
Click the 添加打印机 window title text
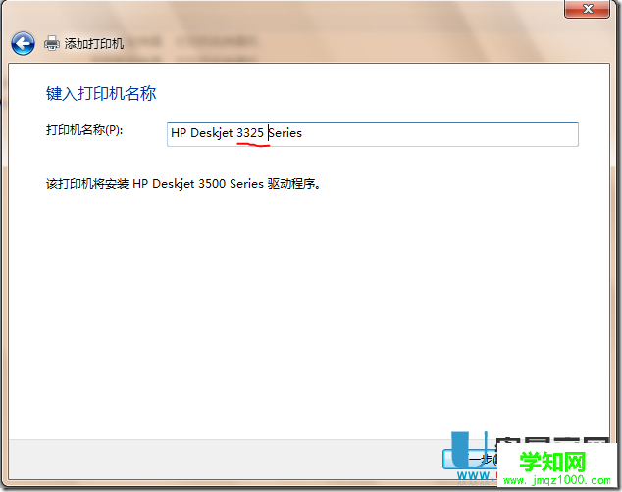(94, 43)
